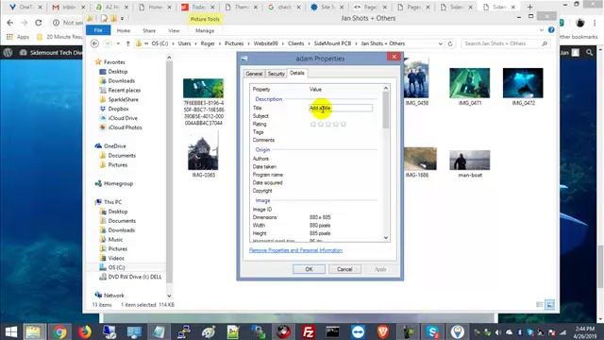
Task: Open SparkleShare in sidebar
Action: tap(123, 99)
